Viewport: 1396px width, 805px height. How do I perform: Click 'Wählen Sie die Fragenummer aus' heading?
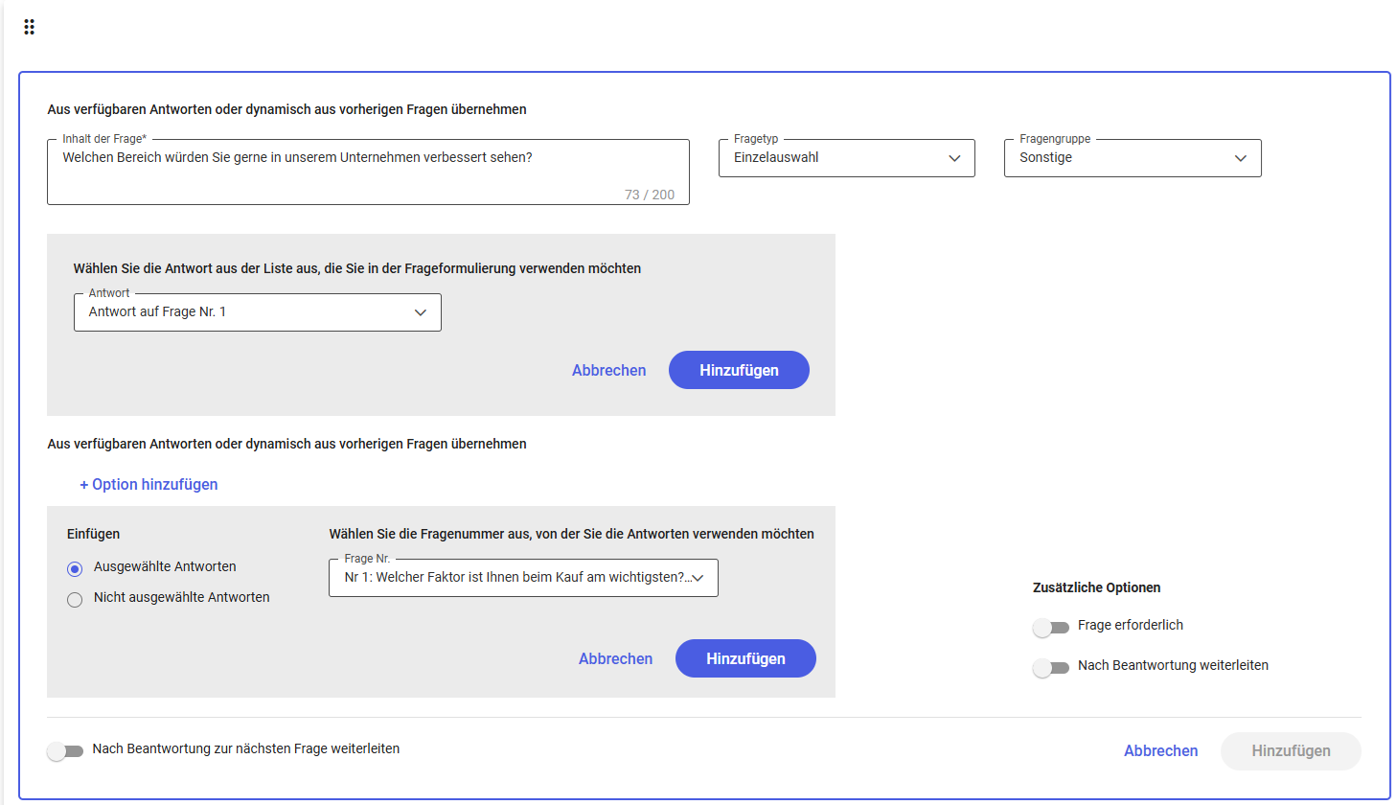tap(571, 534)
